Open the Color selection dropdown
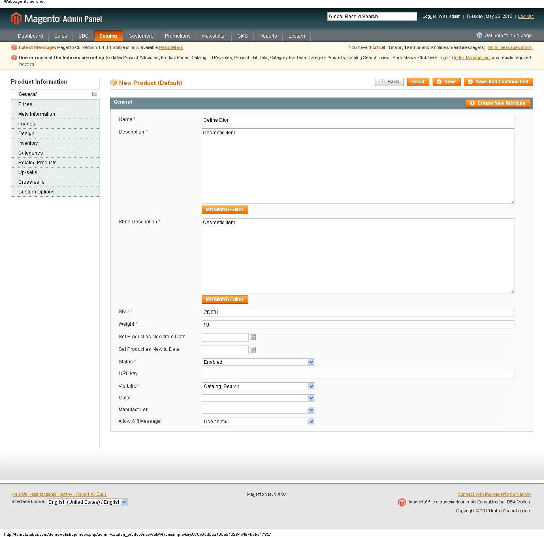544x537 pixels. [x=311, y=398]
